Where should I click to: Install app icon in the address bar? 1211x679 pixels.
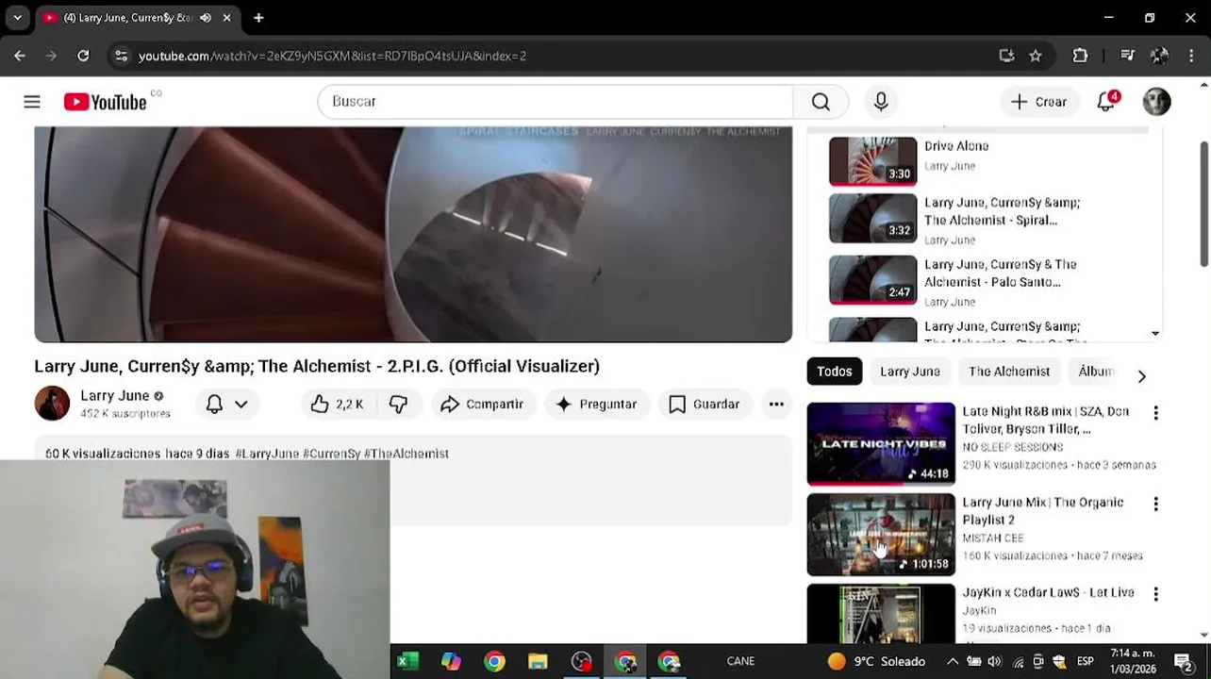click(1006, 56)
